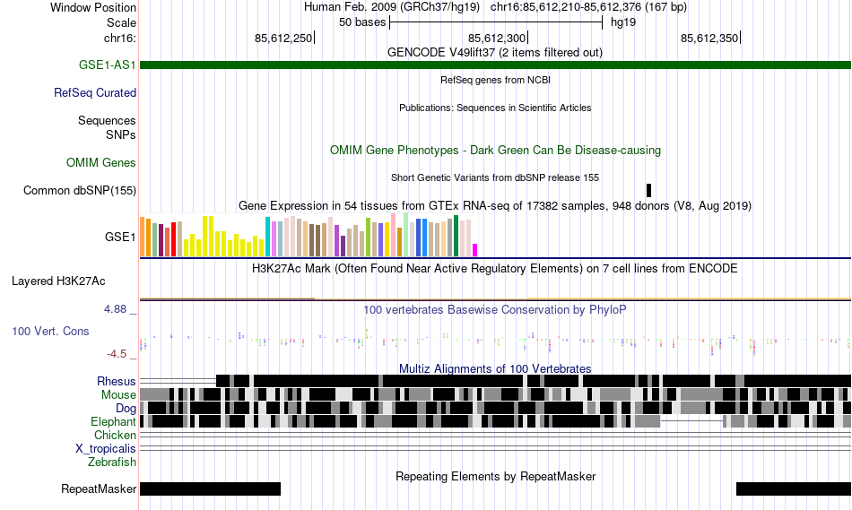Click the RefSeq genes from NCBI title
Image resolution: width=852 pixels, height=510 pixels.
pyautogui.click(x=495, y=80)
